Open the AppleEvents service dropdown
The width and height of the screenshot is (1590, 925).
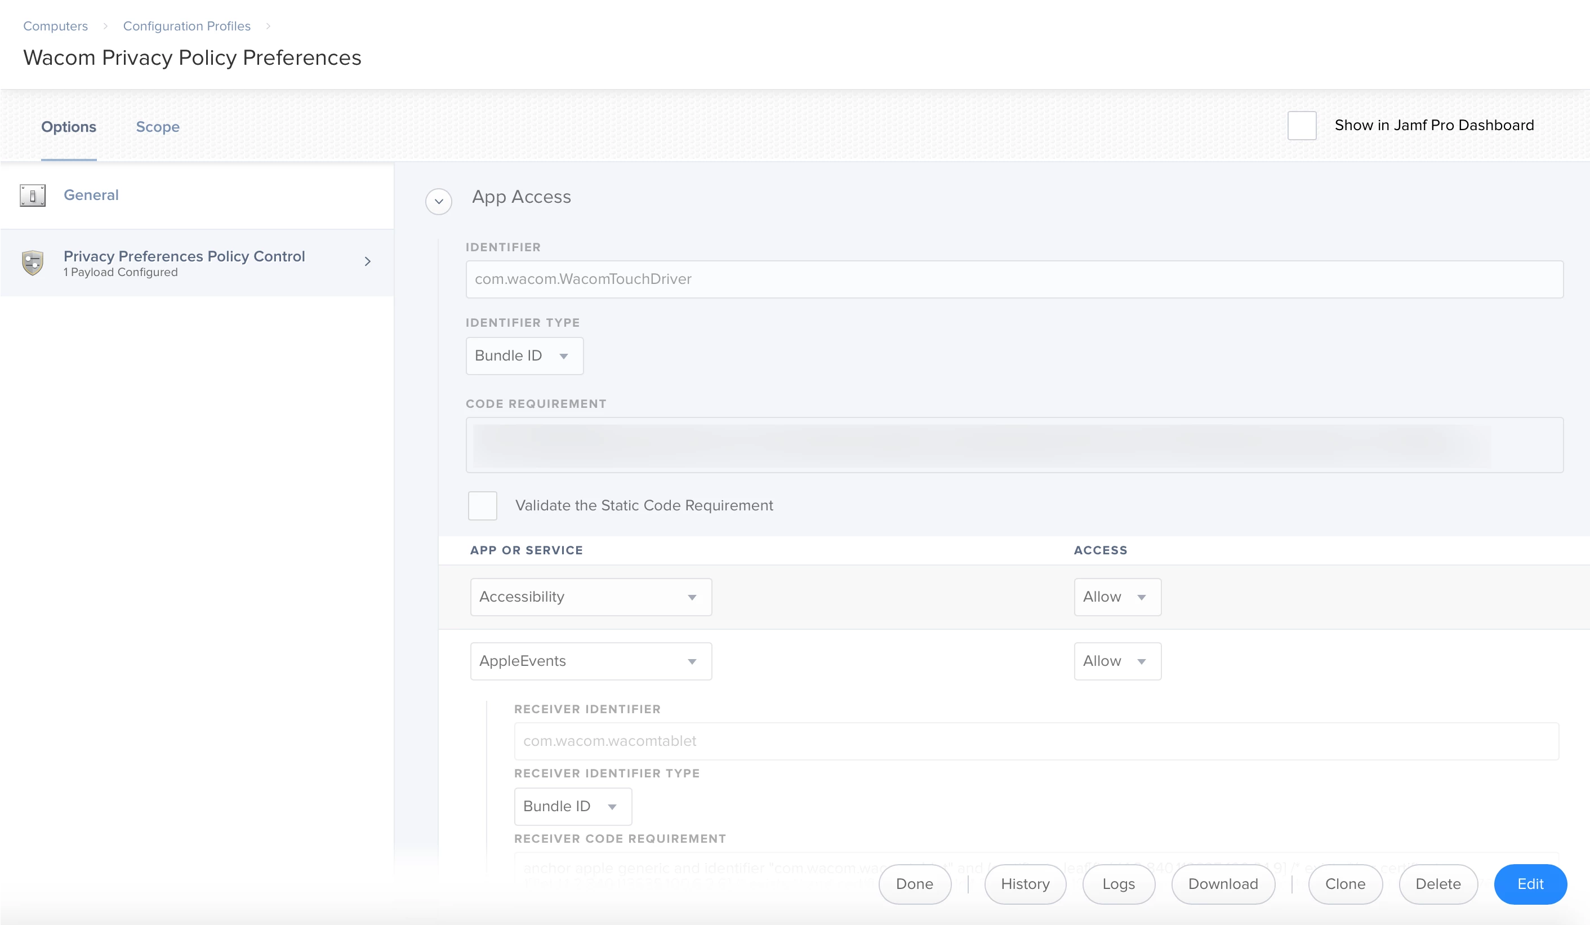[x=591, y=661]
